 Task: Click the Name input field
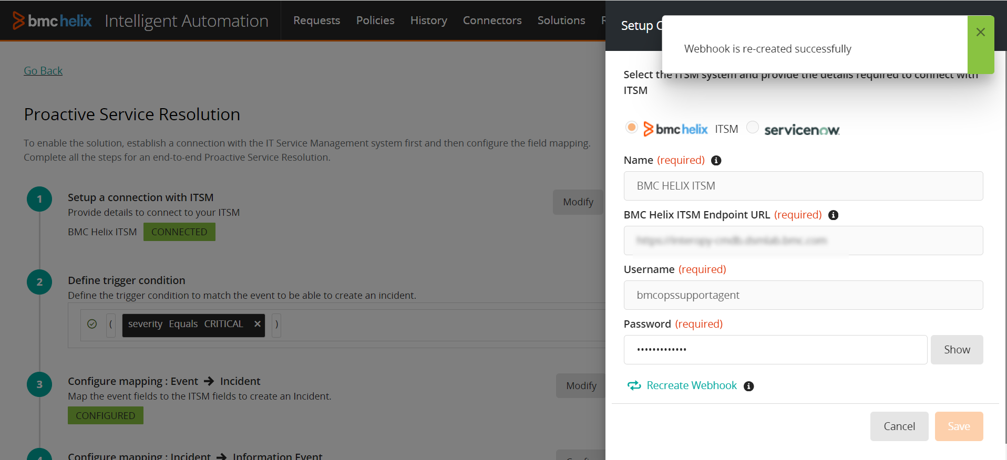pos(803,186)
